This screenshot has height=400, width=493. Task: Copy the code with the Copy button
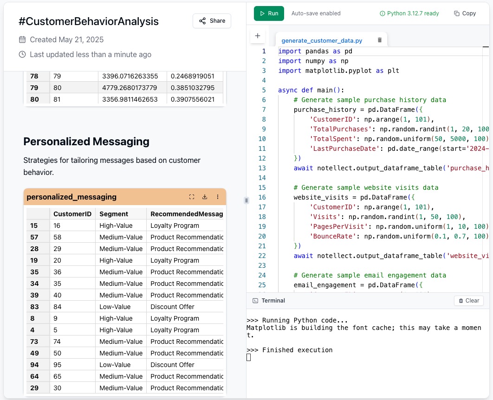[465, 13]
